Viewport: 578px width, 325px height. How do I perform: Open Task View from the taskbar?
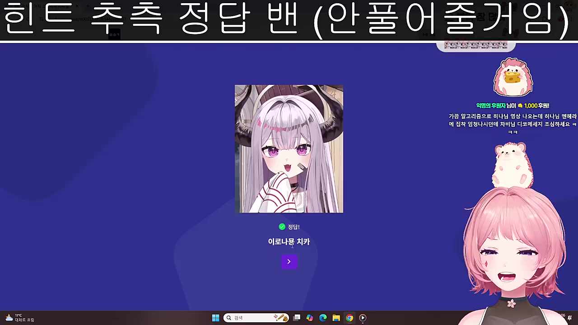297,318
